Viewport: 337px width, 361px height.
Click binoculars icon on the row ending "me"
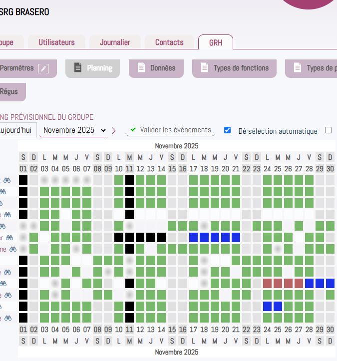point(13,249)
